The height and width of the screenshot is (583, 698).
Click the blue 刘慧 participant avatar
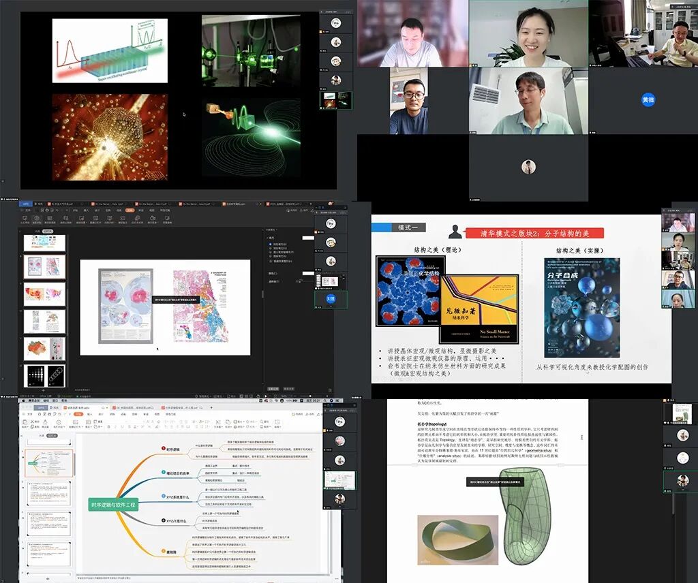coord(331,299)
